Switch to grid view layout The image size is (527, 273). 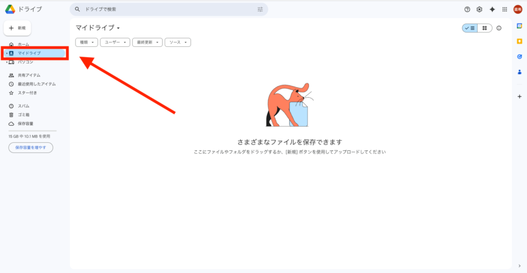pos(484,28)
